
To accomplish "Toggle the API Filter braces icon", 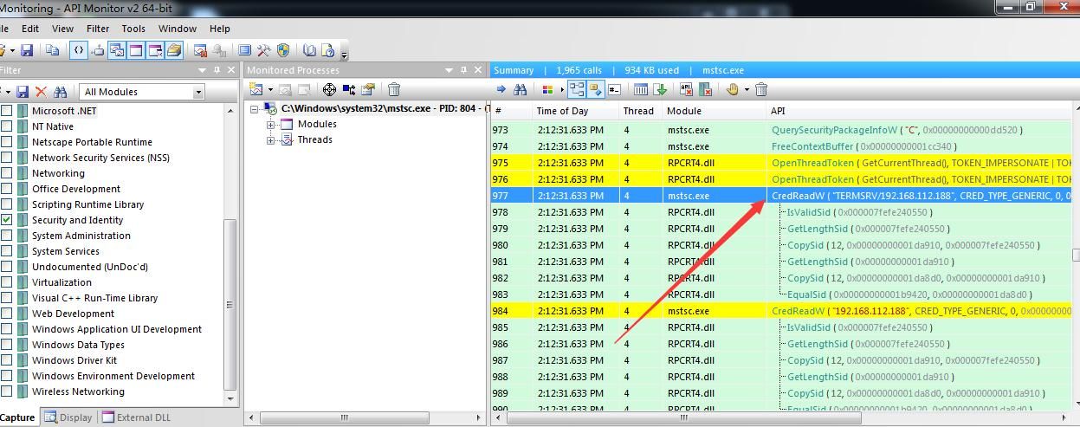I will (79, 50).
